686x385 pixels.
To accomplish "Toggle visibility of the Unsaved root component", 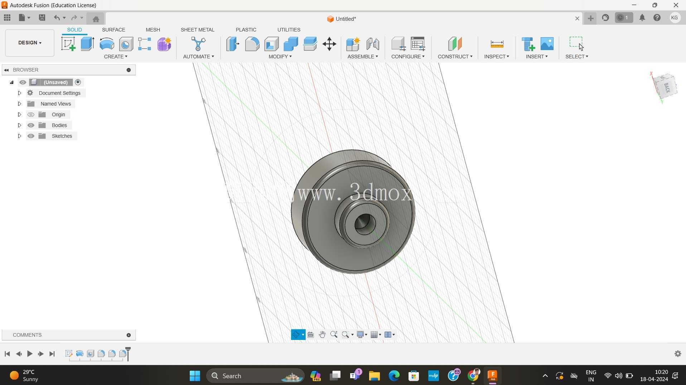I will (23, 82).
